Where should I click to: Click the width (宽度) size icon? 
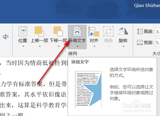coord(140,43)
